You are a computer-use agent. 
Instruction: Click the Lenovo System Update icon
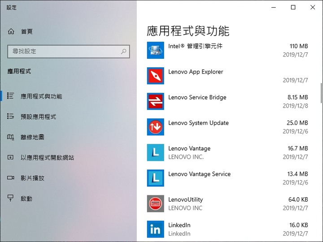(156, 127)
